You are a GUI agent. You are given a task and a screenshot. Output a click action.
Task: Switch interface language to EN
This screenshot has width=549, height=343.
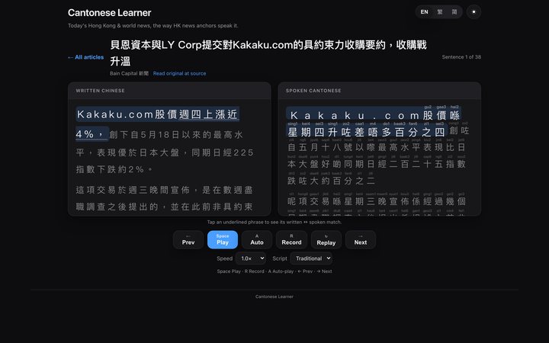[425, 12]
